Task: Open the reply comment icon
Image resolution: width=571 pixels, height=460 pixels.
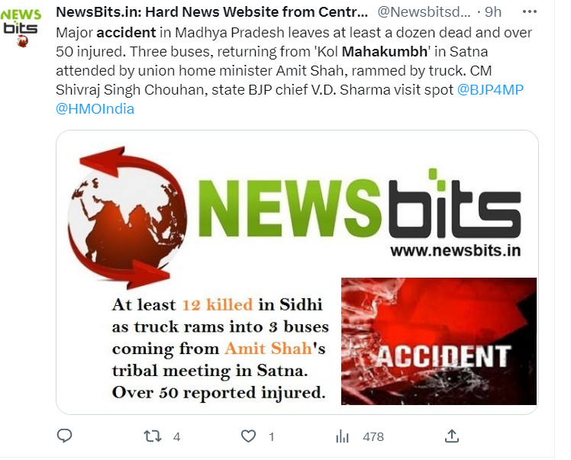Action: (64, 436)
